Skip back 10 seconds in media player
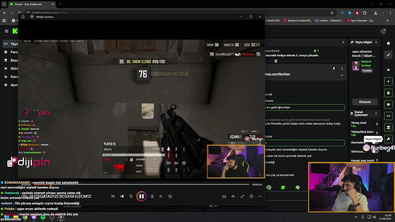 pyautogui.click(x=131, y=196)
